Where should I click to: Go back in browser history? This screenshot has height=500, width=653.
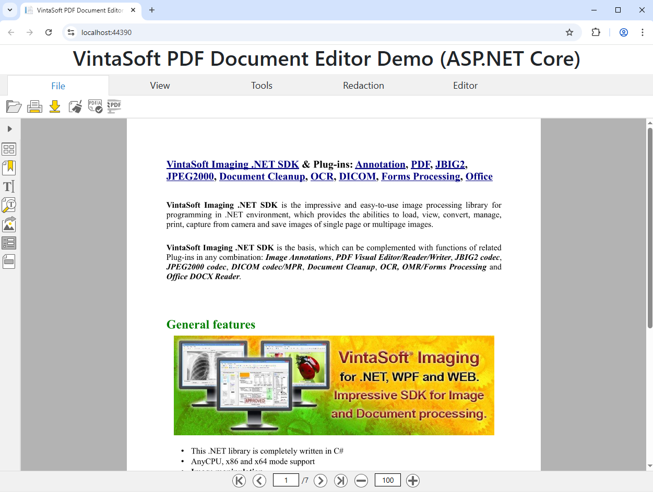point(11,32)
